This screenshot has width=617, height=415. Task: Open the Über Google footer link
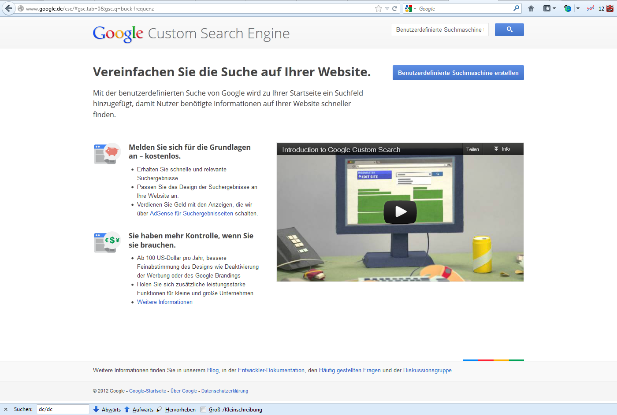[x=184, y=391]
